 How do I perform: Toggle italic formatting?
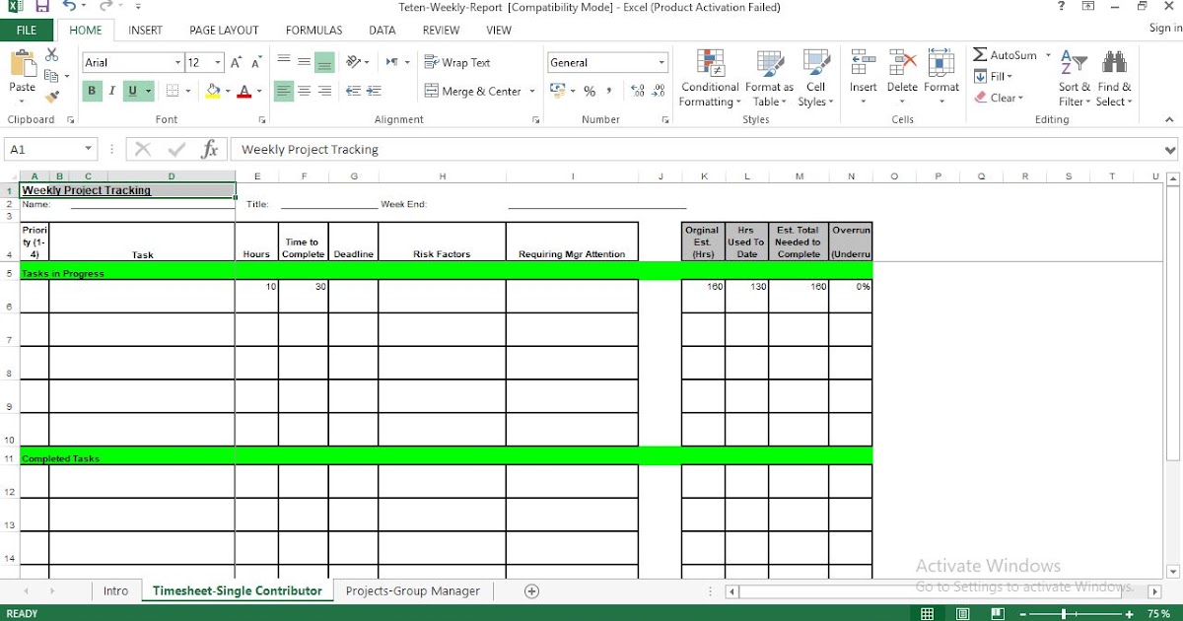(110, 90)
